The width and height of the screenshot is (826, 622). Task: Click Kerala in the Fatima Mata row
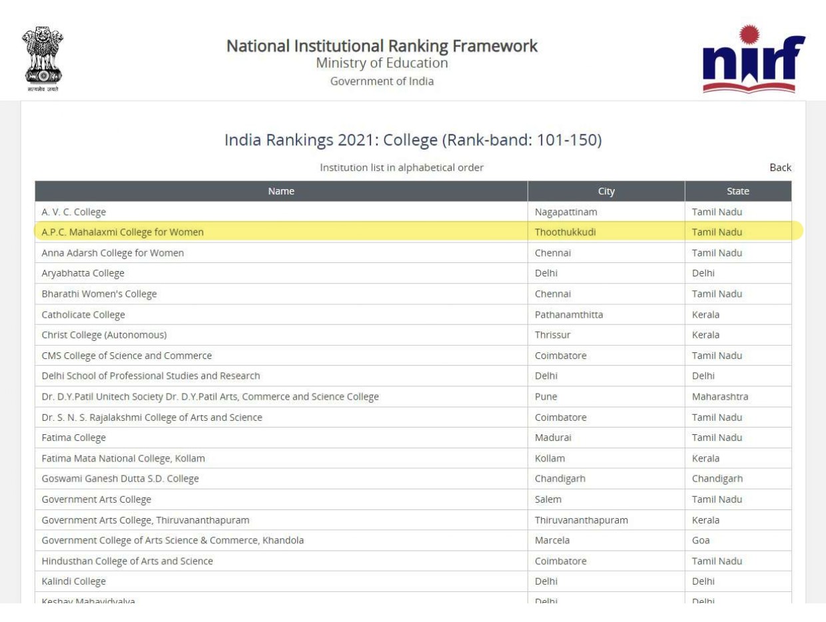[705, 458]
